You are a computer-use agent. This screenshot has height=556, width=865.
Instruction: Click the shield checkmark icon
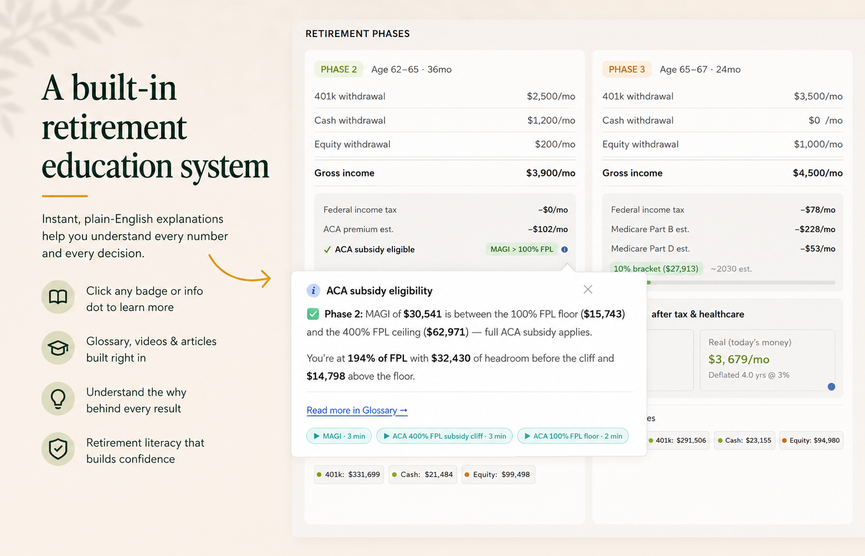click(58, 449)
